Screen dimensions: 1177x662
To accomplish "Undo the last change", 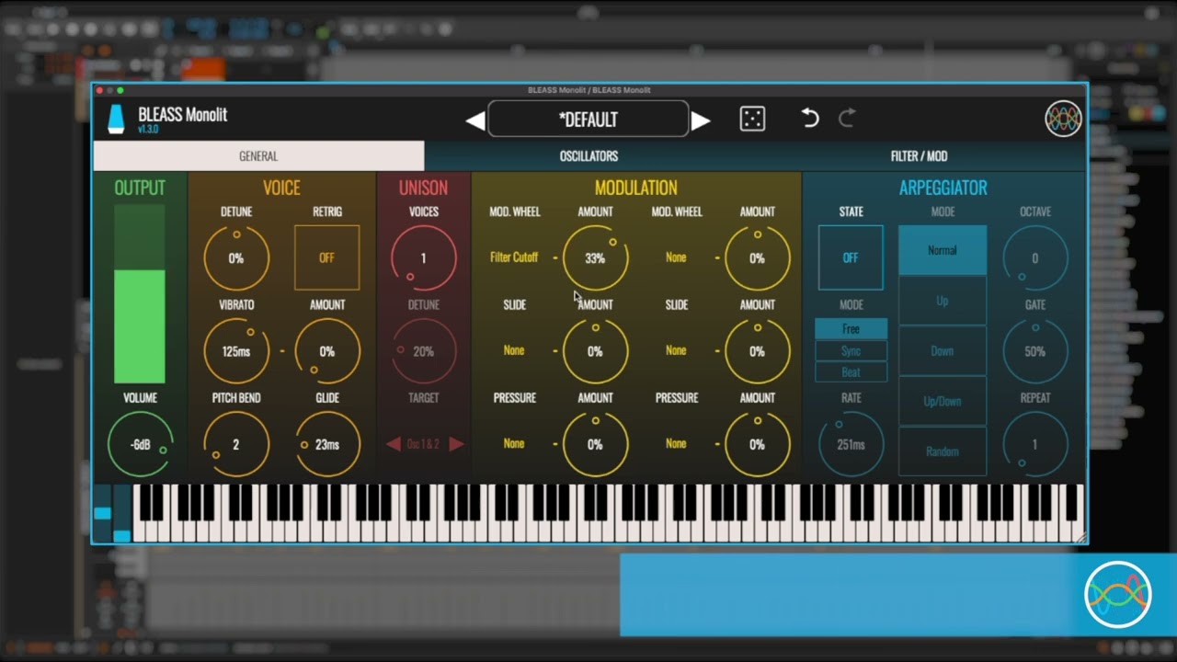I will (x=809, y=118).
